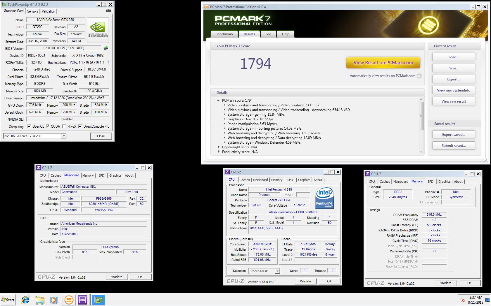491x306 pixels.
Task: Click the CPU-Z Mainboard window title icon
Action: click(x=39, y=168)
